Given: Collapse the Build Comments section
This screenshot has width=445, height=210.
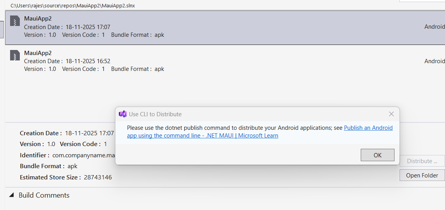Looking at the screenshot, I should (x=11, y=195).
